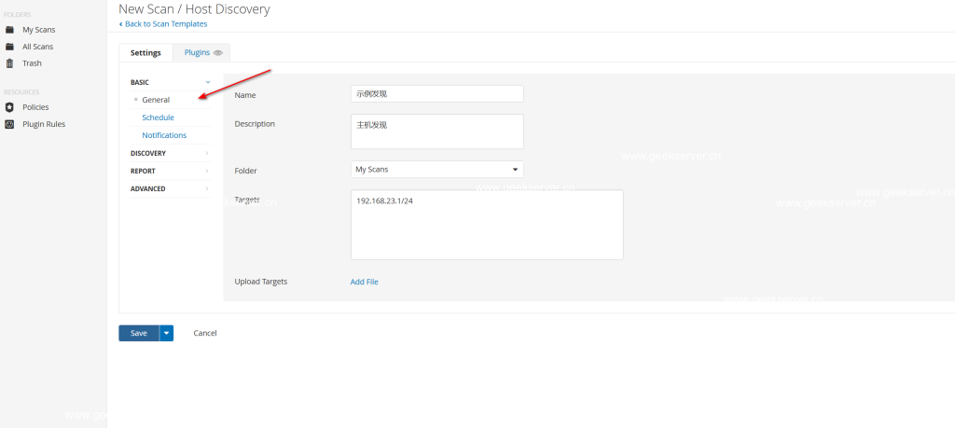Expand the DISCOVERY settings section
Image resolution: width=955 pixels, height=428 pixels.
tap(207, 153)
